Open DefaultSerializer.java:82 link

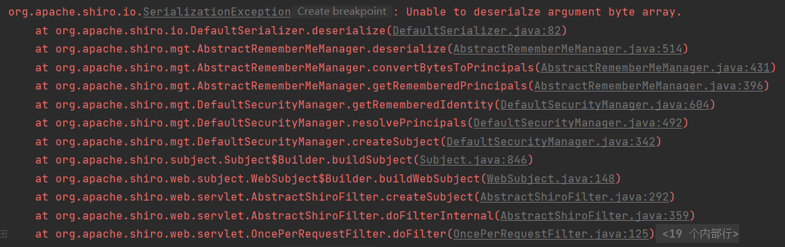477,30
